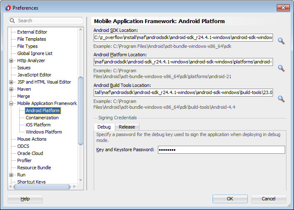Select ODCS in the tree

(x=23, y=146)
